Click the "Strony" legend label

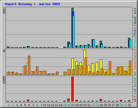click(135, 44)
